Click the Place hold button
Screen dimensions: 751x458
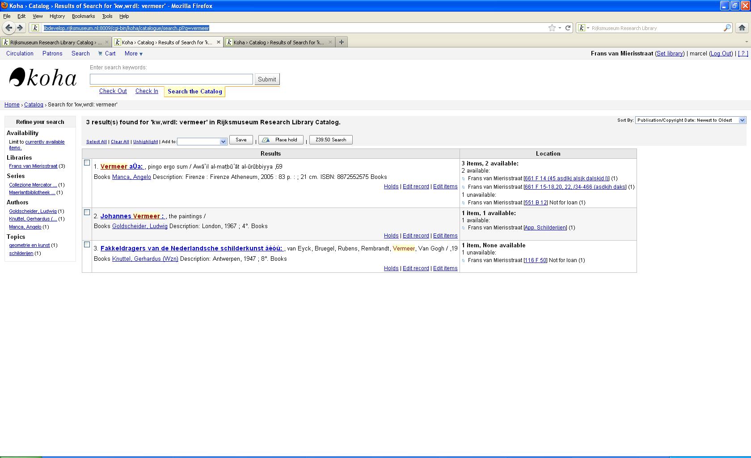281,140
